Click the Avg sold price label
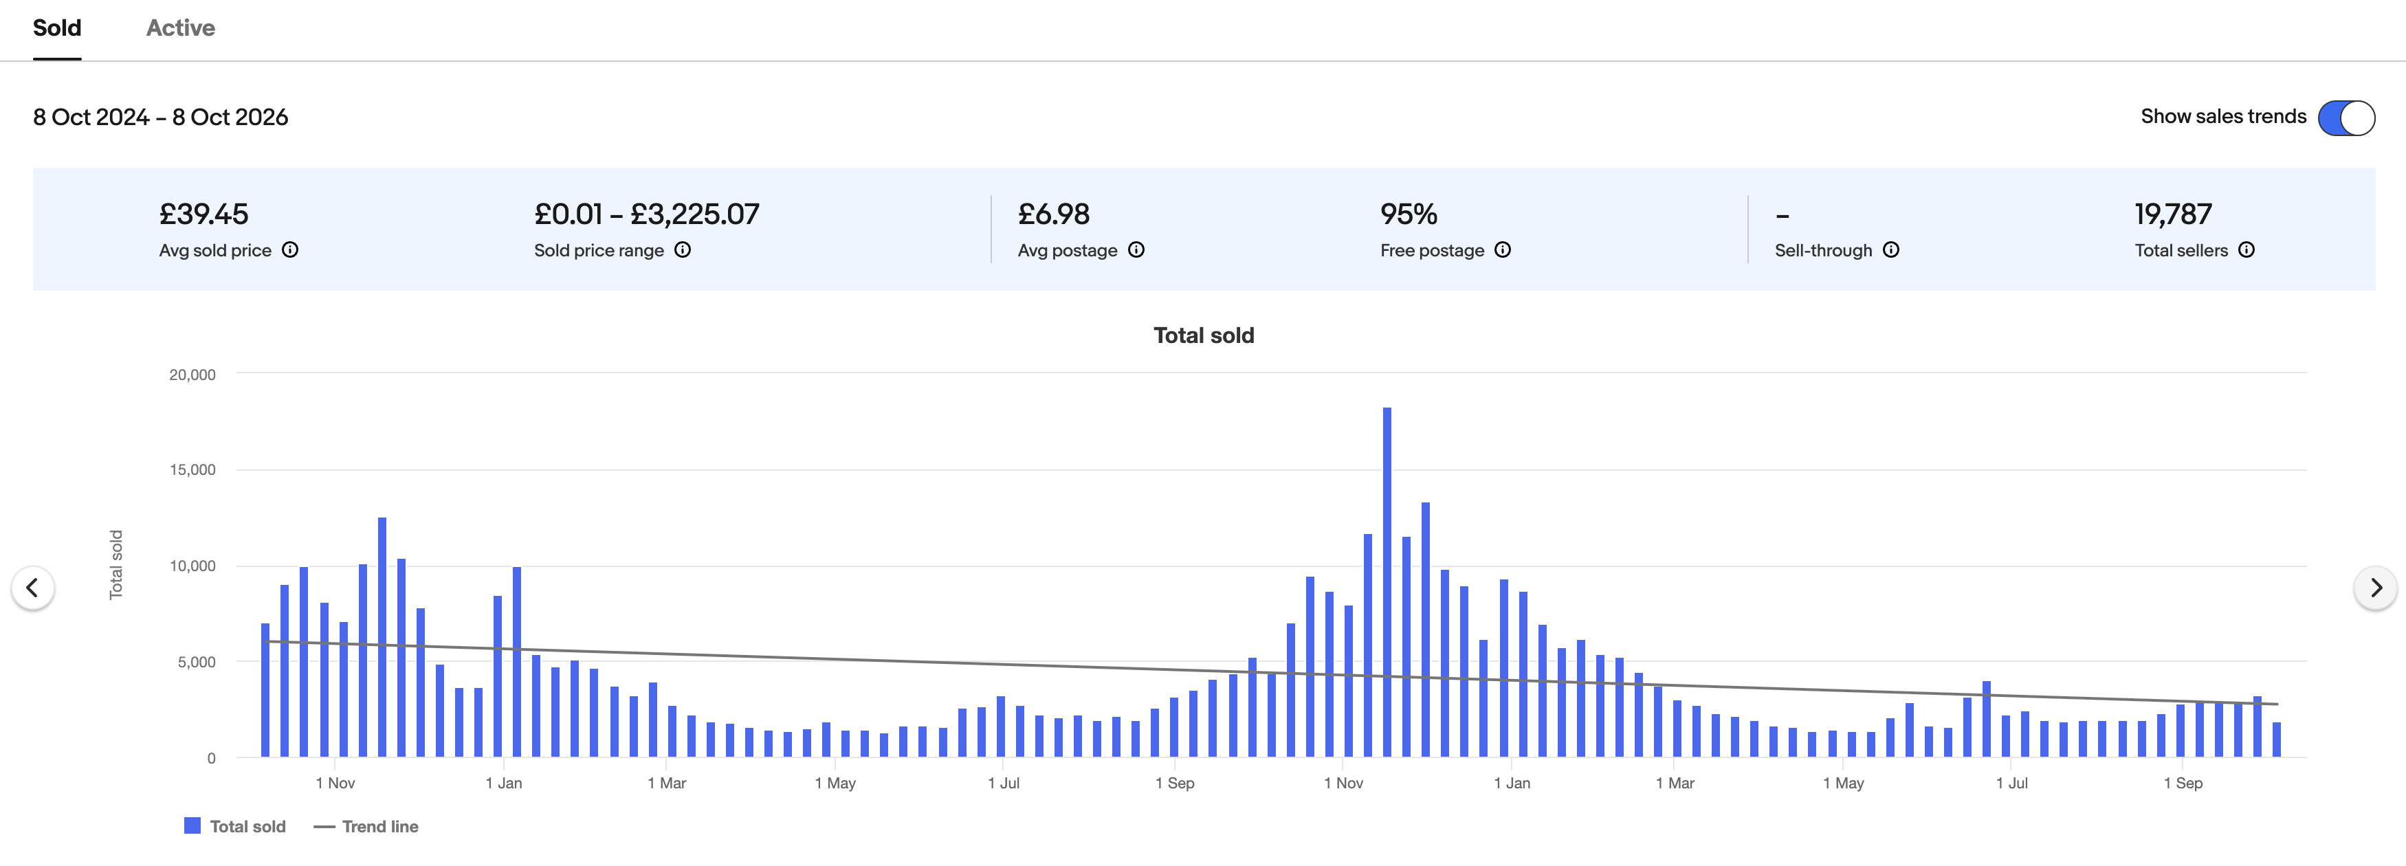2406x866 pixels. [214, 250]
